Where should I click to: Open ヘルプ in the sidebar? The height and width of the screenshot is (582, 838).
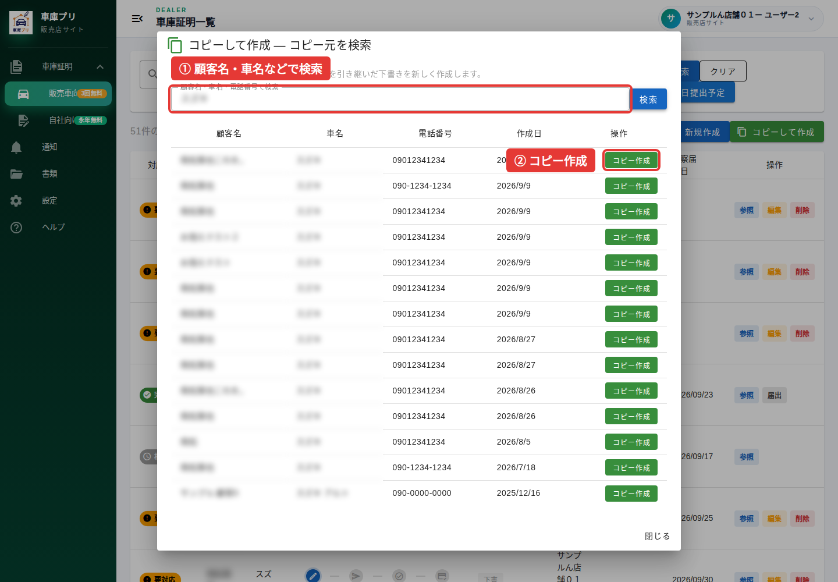click(58, 228)
